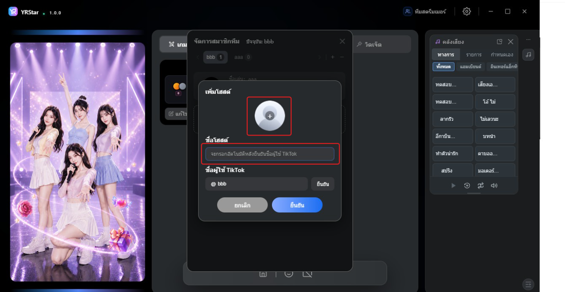Viewport: 565px width, 292px height.
Task: Select the bbb team tab
Action: coord(215,57)
